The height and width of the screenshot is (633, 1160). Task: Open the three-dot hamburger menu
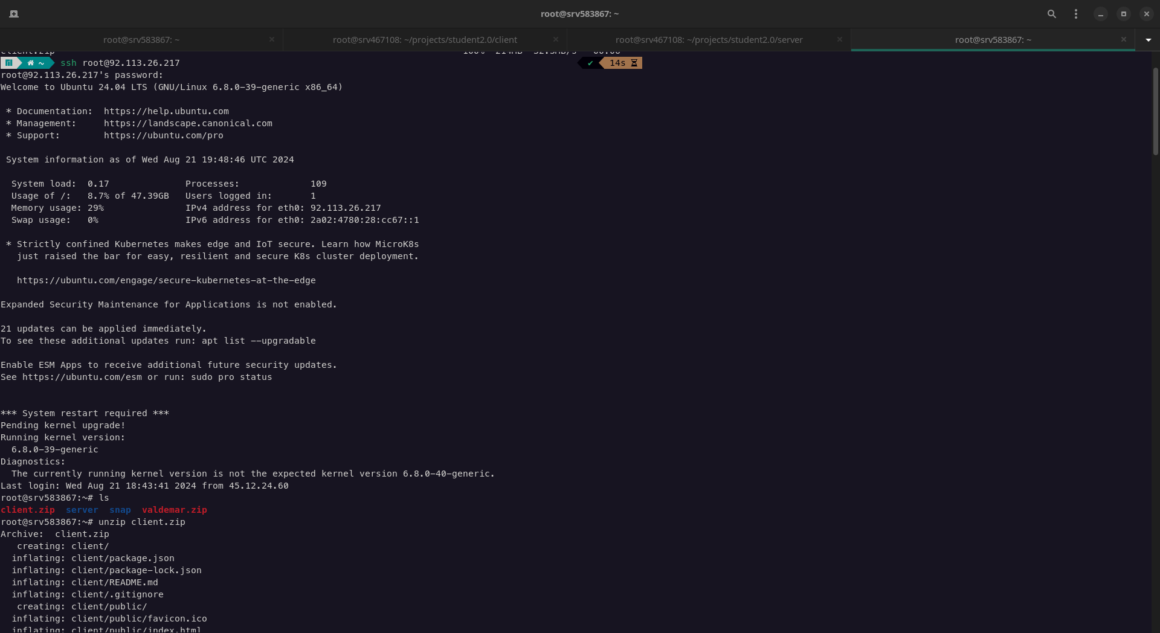point(1076,14)
